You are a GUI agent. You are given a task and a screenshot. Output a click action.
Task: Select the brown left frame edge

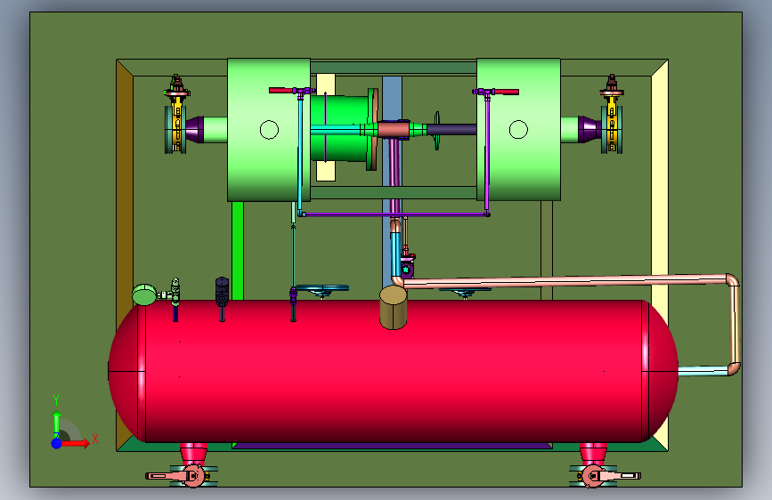coord(125,197)
